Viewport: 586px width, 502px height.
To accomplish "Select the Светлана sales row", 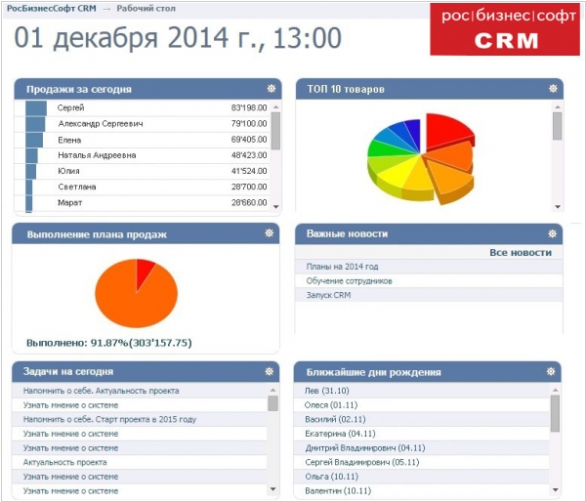I will [142, 187].
